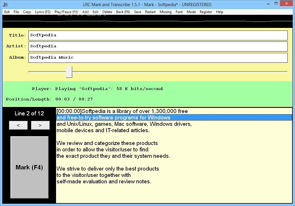Click Position/Length '00:03 / 00:27' readout
Image resolution: width=295 pixels, height=206 pixels.
(x=74, y=99)
